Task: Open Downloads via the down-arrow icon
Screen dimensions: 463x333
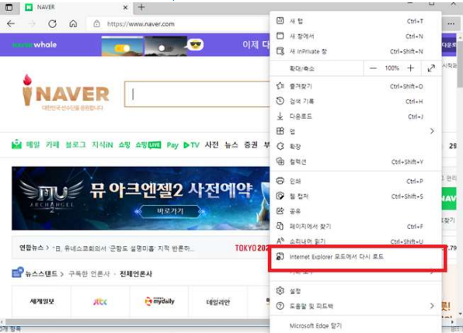Action: (280, 116)
